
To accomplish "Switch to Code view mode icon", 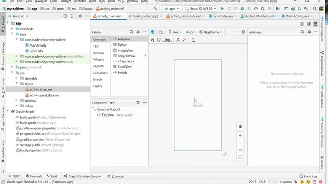I will click(x=302, y=24).
